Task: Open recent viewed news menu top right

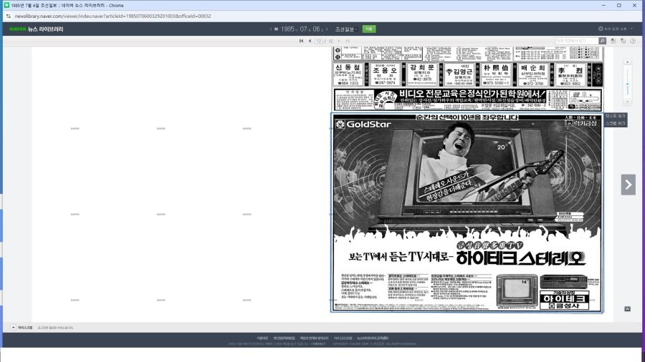Action: [x=616, y=29]
